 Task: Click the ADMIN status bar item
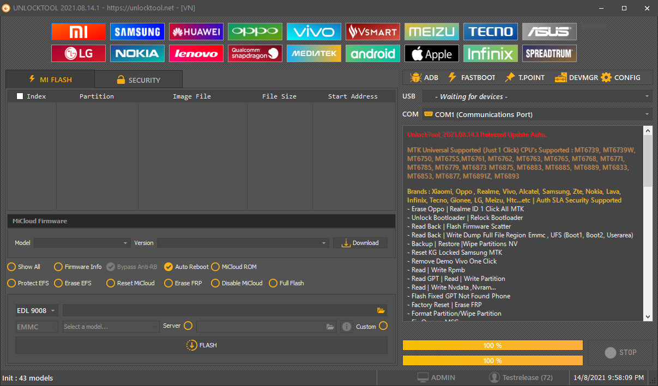coord(436,377)
